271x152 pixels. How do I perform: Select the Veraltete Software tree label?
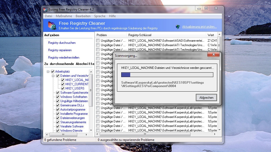(72, 126)
